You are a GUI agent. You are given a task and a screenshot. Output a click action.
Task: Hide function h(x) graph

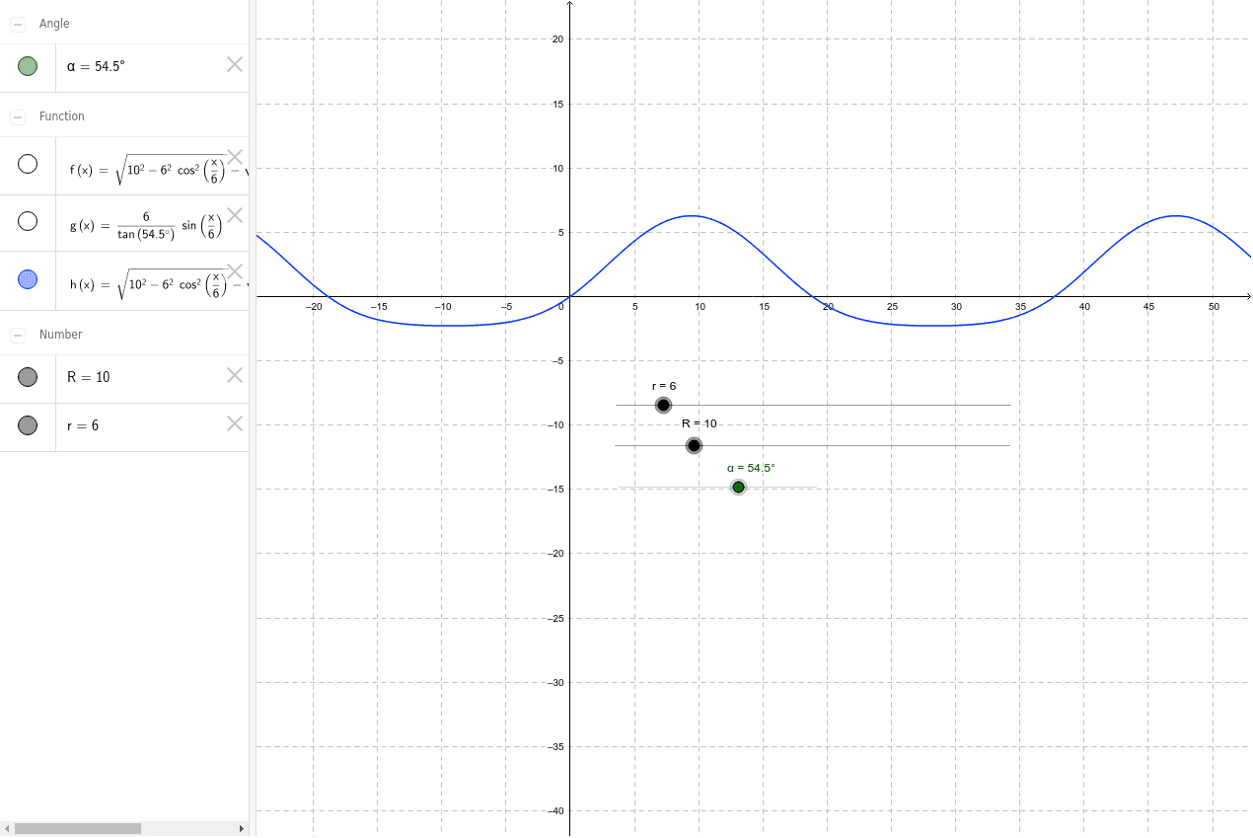tap(28, 279)
